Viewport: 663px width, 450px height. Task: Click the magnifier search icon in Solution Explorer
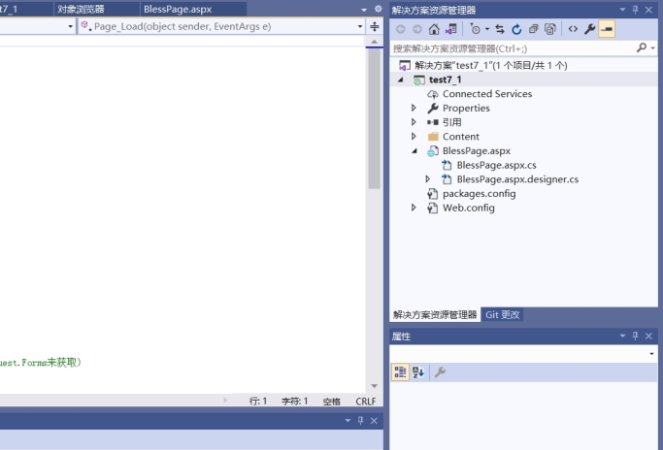point(642,48)
